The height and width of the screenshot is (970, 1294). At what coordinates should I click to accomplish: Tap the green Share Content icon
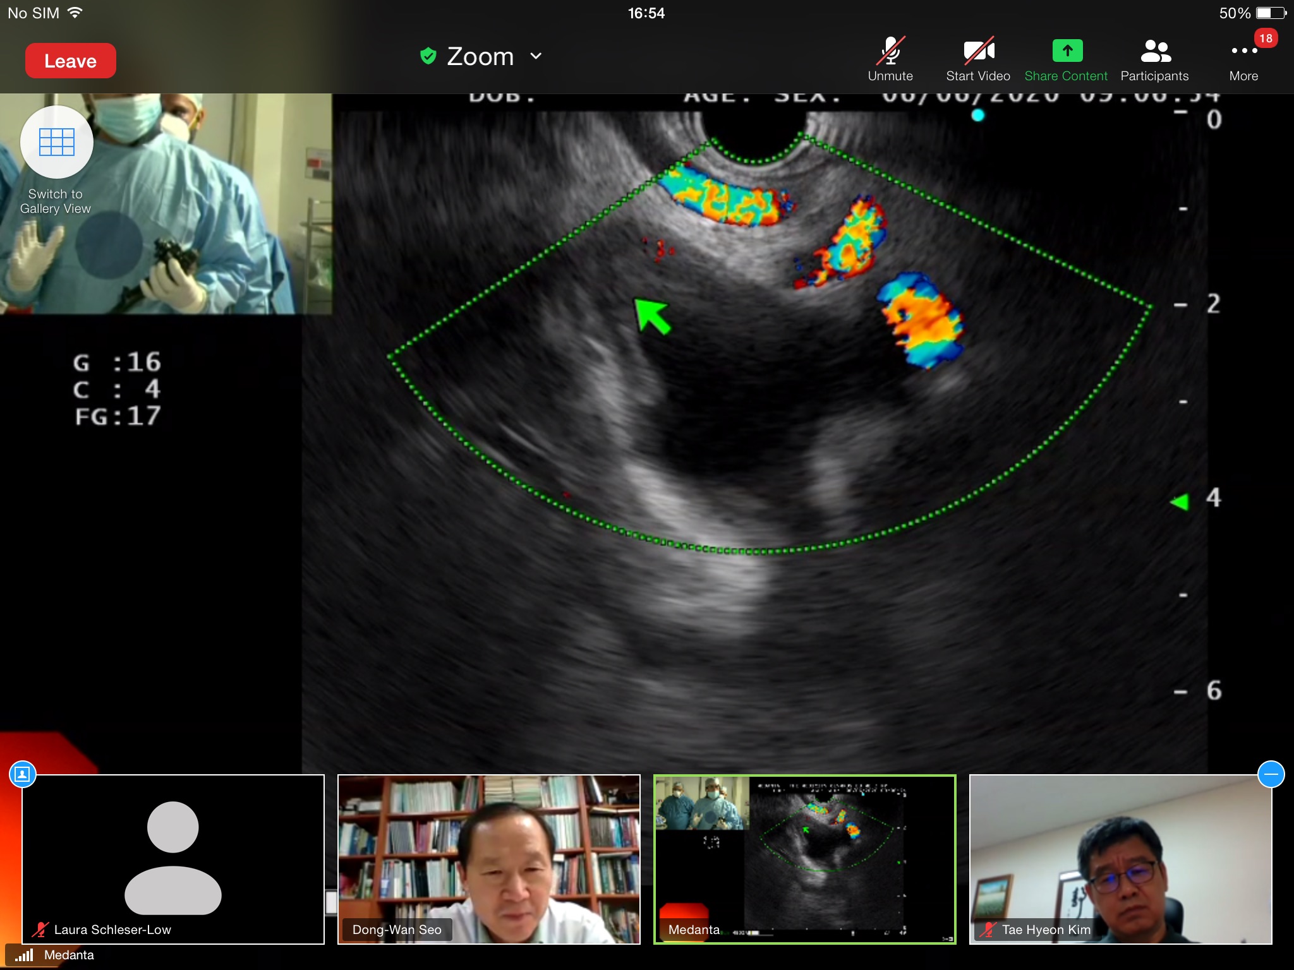point(1067,52)
